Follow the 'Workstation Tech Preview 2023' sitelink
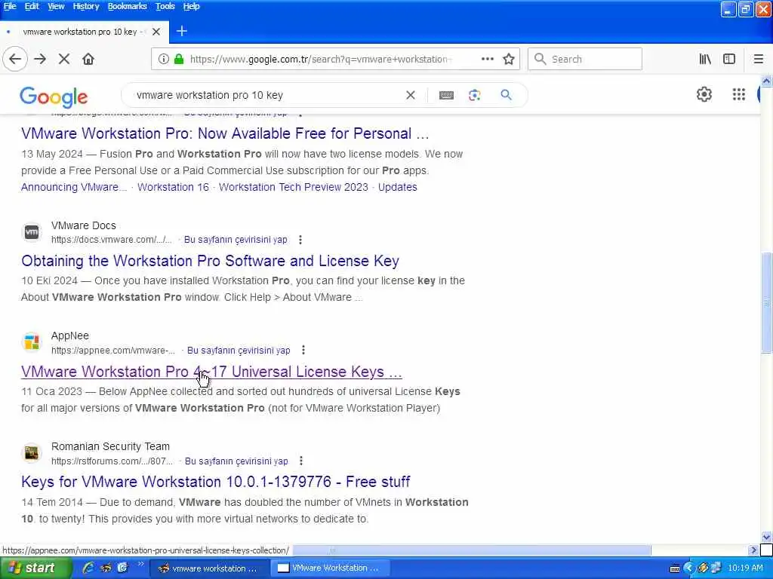The width and height of the screenshot is (773, 579). pos(294,187)
